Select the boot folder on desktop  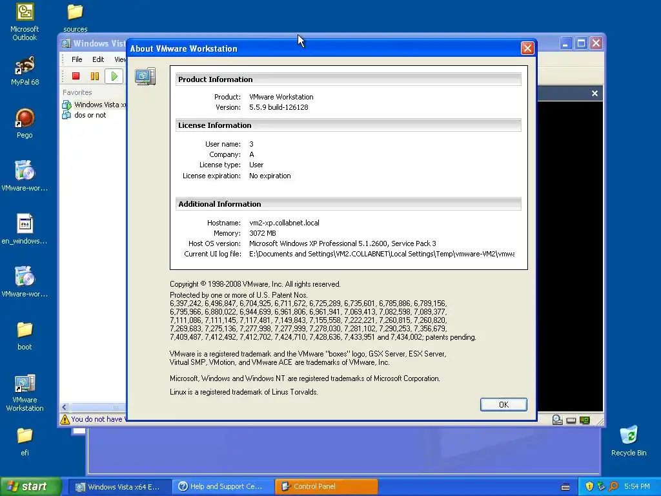pyautogui.click(x=25, y=336)
